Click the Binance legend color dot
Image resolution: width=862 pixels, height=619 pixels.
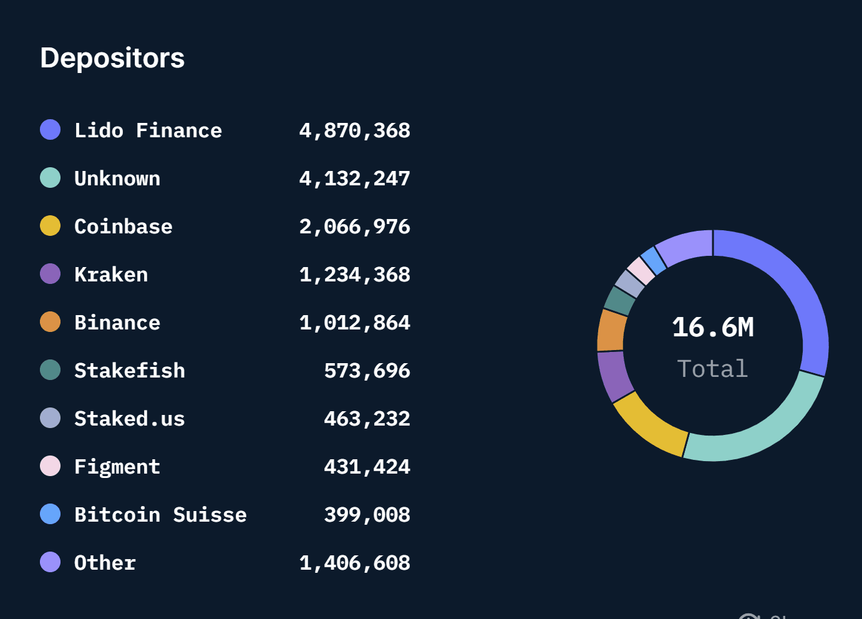[x=51, y=322]
